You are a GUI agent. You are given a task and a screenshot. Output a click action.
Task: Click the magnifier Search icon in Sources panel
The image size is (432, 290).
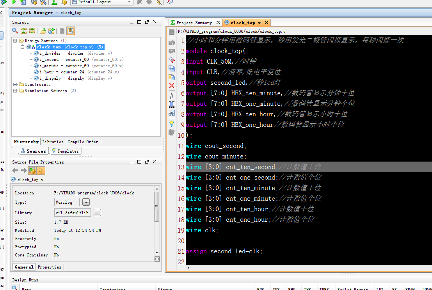pos(15,31)
